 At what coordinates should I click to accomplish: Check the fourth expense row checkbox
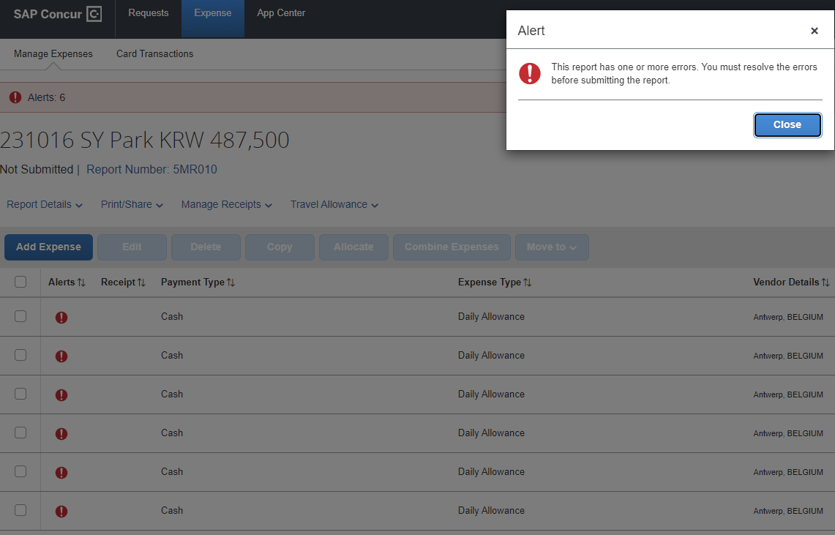point(20,433)
